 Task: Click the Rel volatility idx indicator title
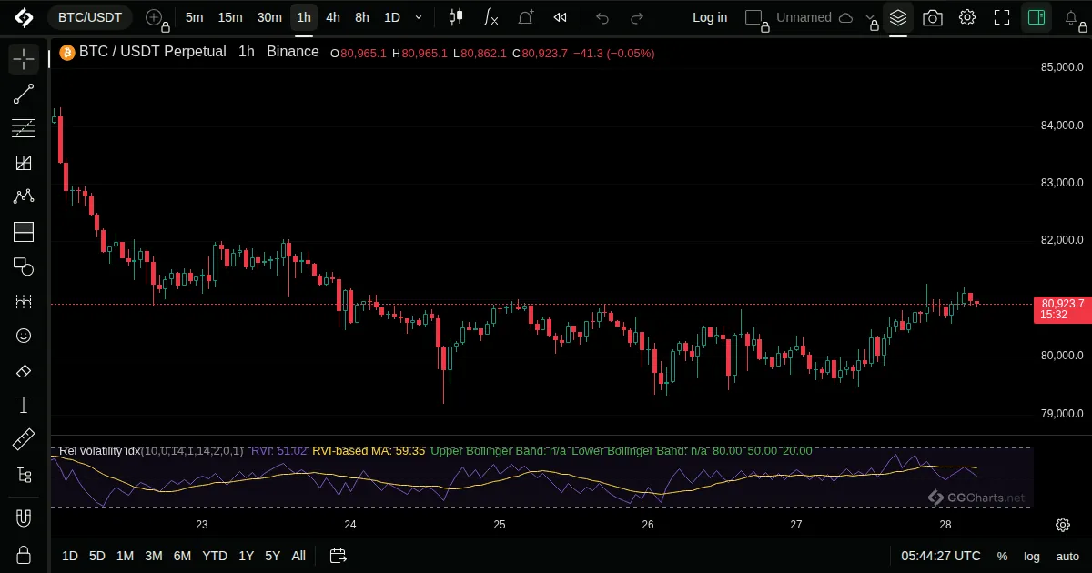point(99,451)
